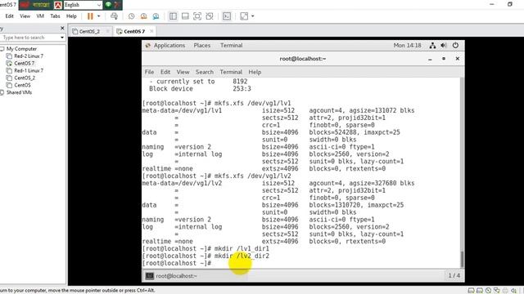Click the volume speaker icon in GNOME bar

coord(444,46)
